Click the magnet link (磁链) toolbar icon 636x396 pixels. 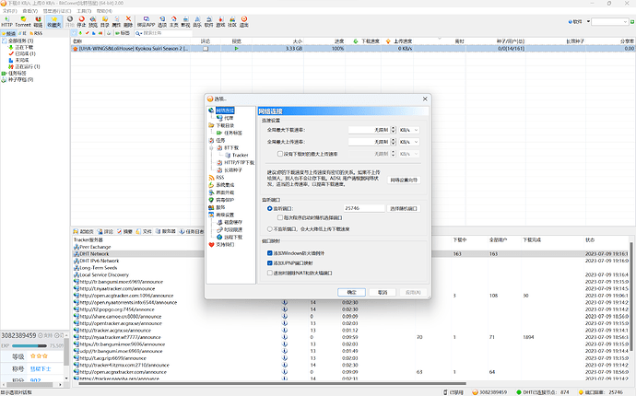(38, 21)
